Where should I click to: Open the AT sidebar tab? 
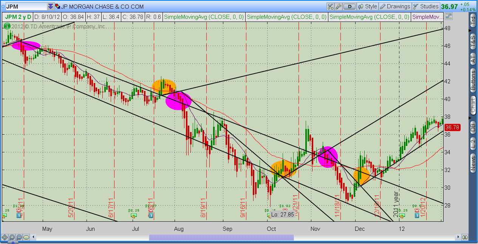(473, 59)
